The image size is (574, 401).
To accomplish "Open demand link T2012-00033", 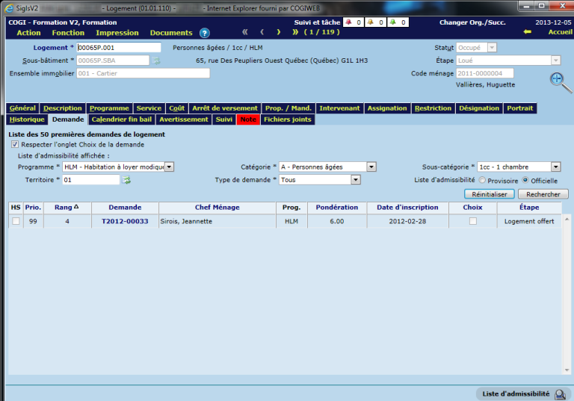I will click(125, 221).
